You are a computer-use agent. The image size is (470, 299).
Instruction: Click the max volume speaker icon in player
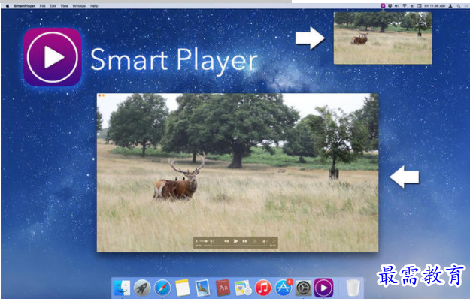tap(212, 241)
